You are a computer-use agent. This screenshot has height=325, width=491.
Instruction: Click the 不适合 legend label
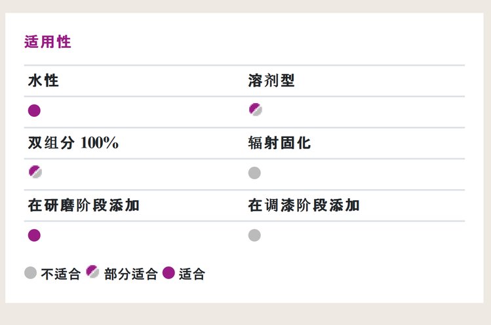pyautogui.click(x=60, y=274)
